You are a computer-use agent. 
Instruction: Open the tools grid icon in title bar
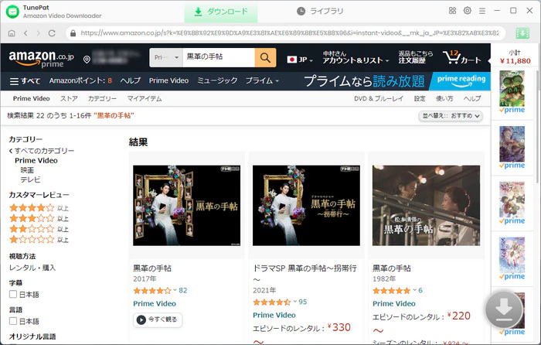click(x=452, y=11)
